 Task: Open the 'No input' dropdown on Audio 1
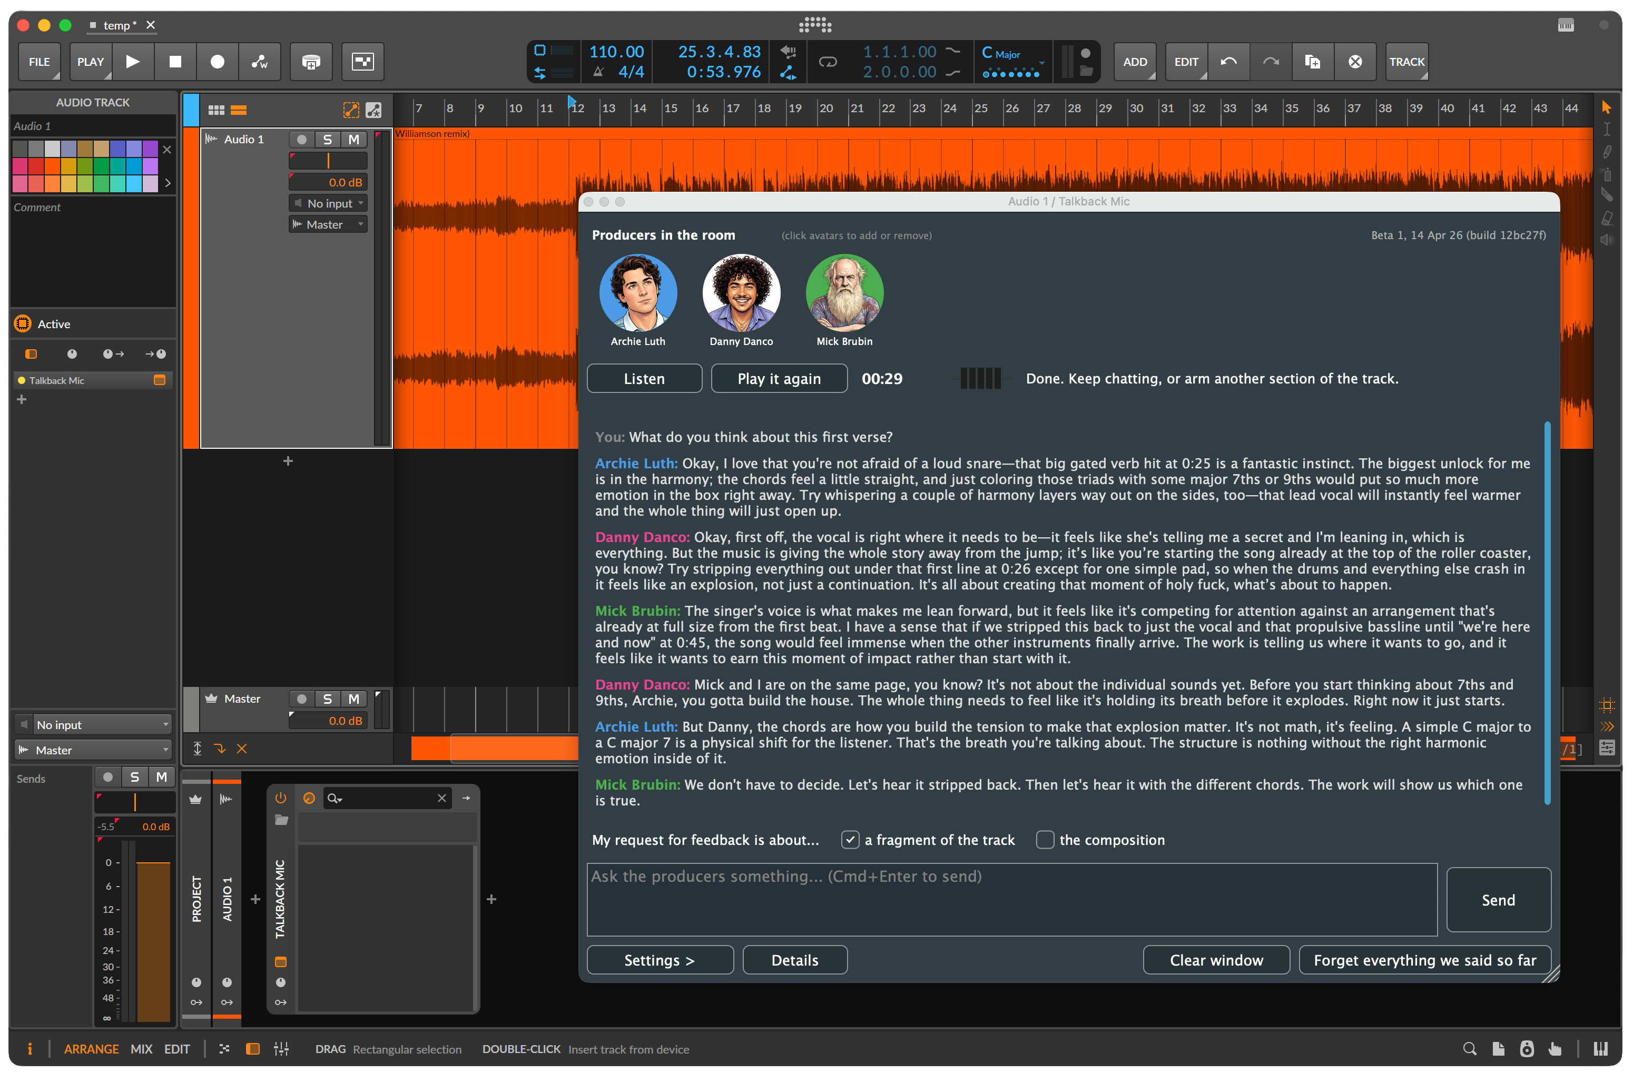328,202
